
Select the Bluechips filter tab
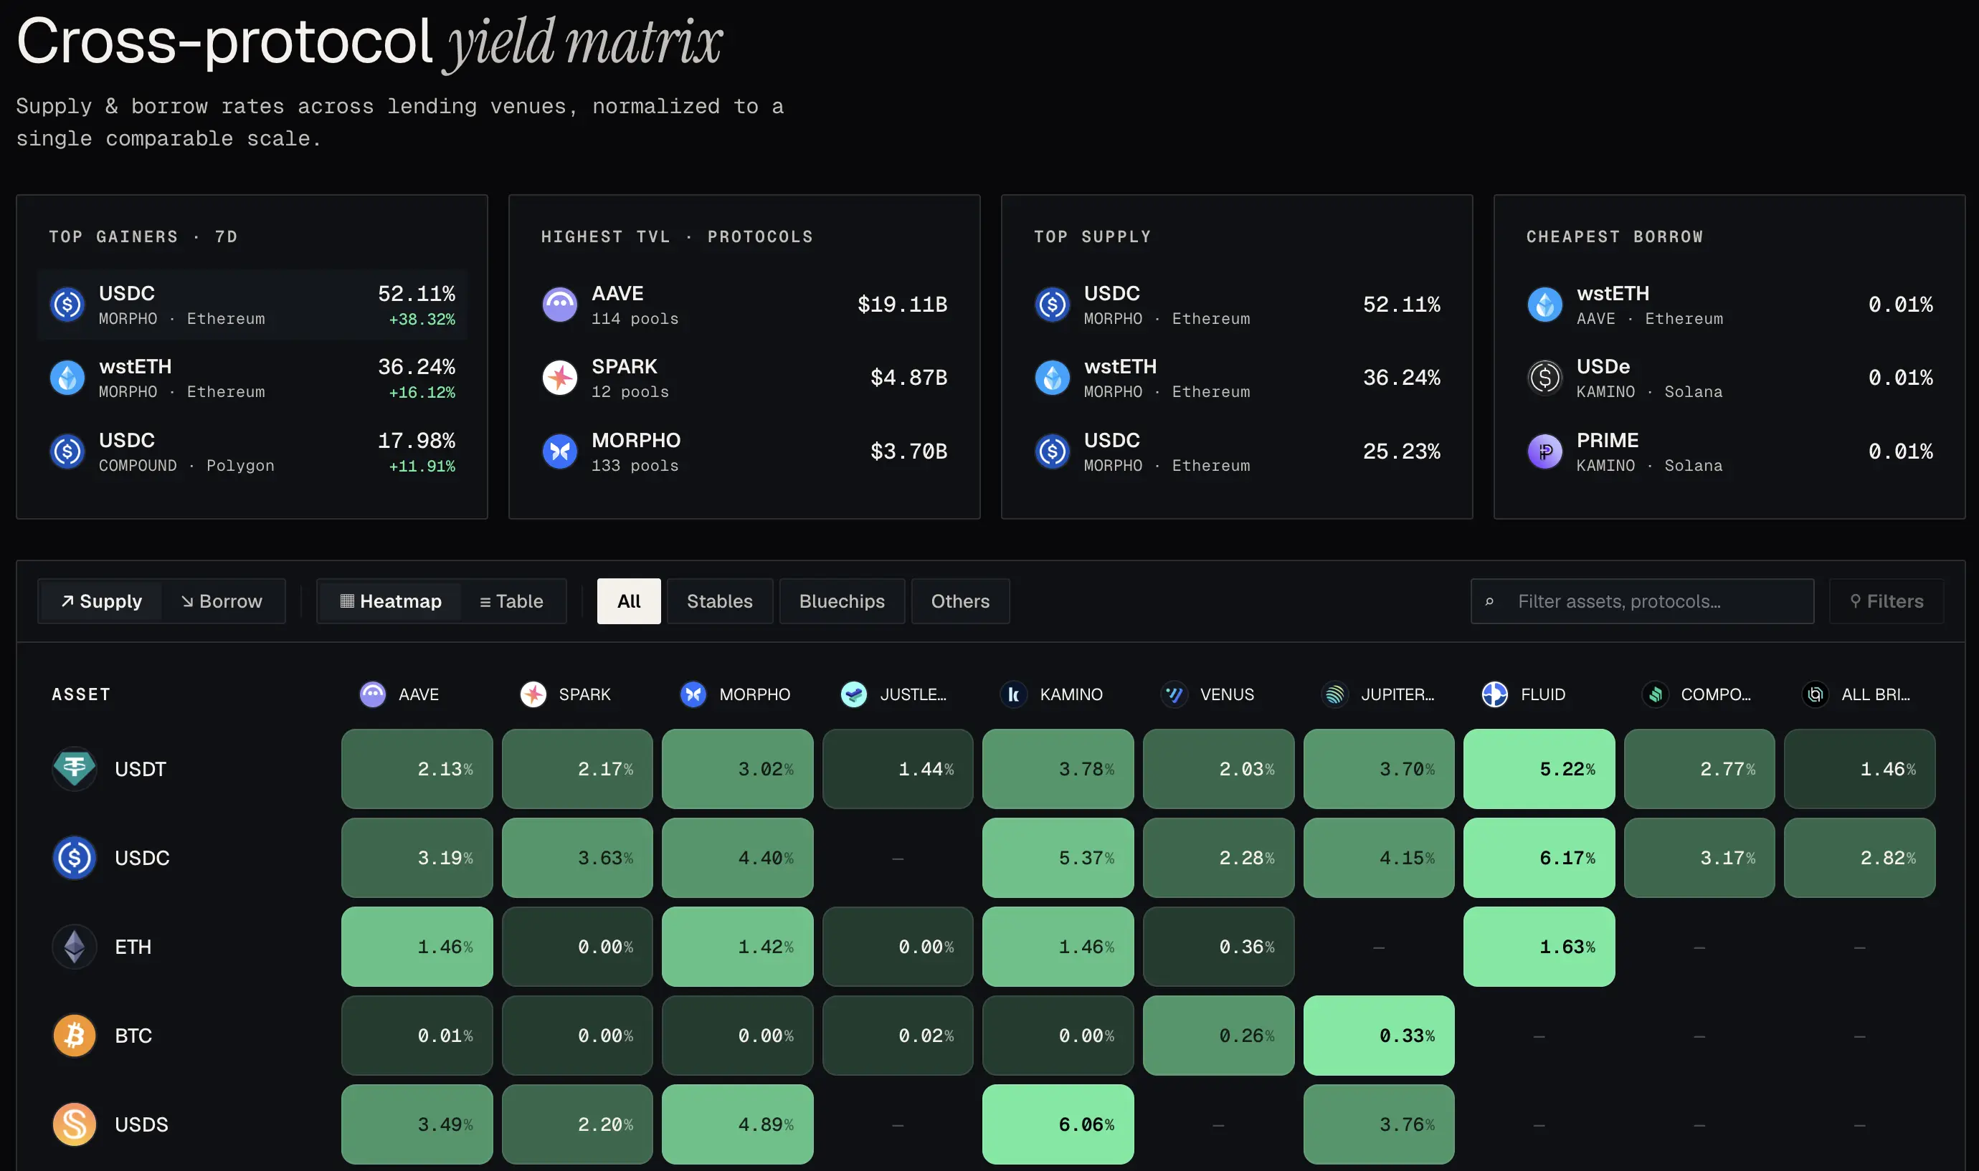coord(843,601)
